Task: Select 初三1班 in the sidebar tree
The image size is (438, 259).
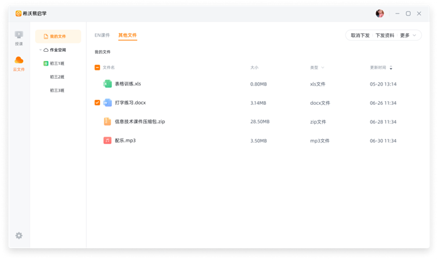Action: pos(57,63)
